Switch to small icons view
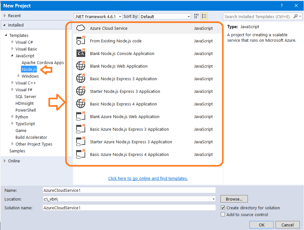This screenshot has height=230, width=304. tap(196, 16)
